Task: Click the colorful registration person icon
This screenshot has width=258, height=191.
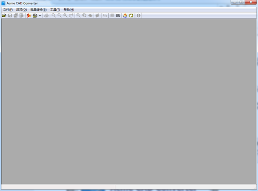Action: pyautogui.click(x=125, y=15)
